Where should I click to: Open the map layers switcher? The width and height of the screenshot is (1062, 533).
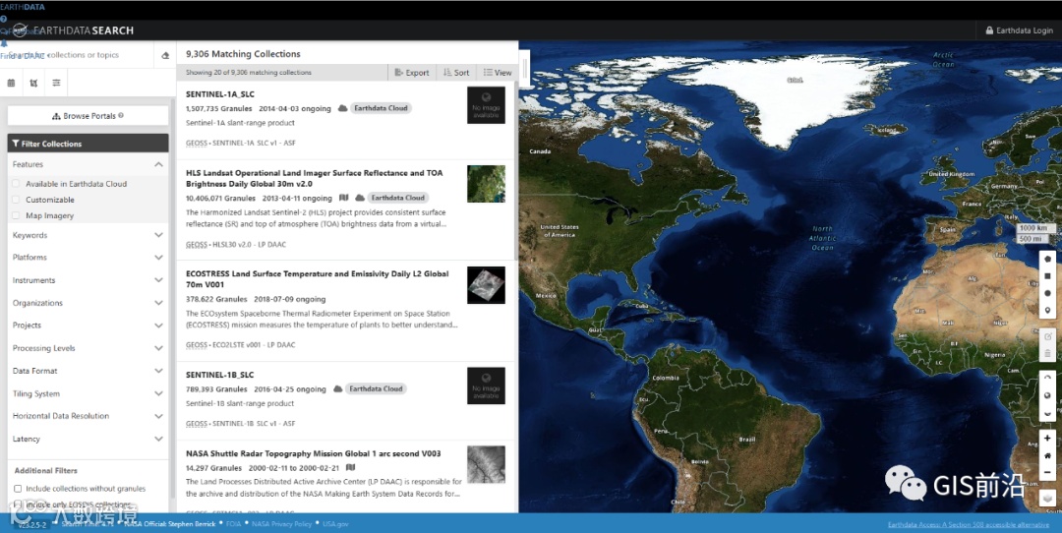click(1048, 498)
